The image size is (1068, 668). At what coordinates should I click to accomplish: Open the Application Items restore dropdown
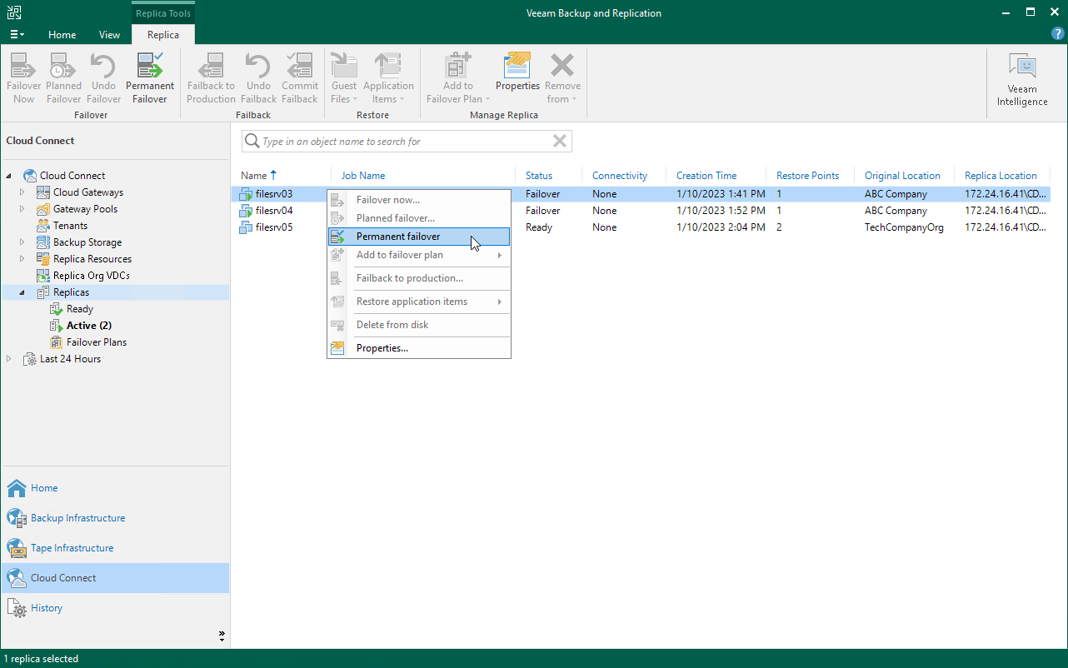tap(388, 78)
